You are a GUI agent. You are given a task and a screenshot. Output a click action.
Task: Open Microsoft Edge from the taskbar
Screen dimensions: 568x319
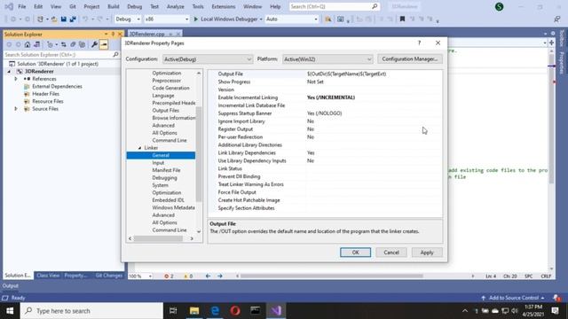click(215, 311)
